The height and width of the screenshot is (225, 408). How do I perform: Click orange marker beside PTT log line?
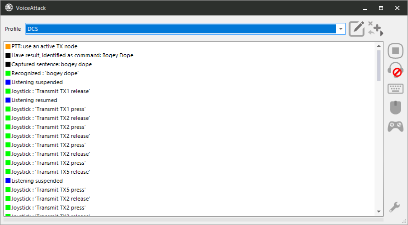click(8, 46)
